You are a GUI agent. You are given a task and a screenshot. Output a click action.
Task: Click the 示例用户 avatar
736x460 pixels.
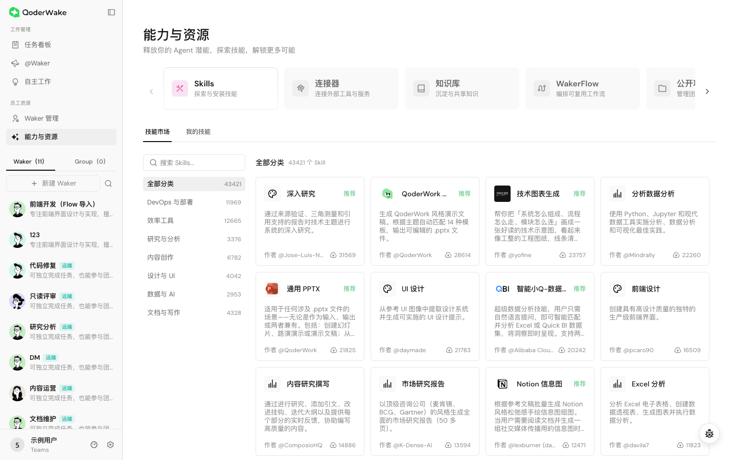tap(17, 445)
